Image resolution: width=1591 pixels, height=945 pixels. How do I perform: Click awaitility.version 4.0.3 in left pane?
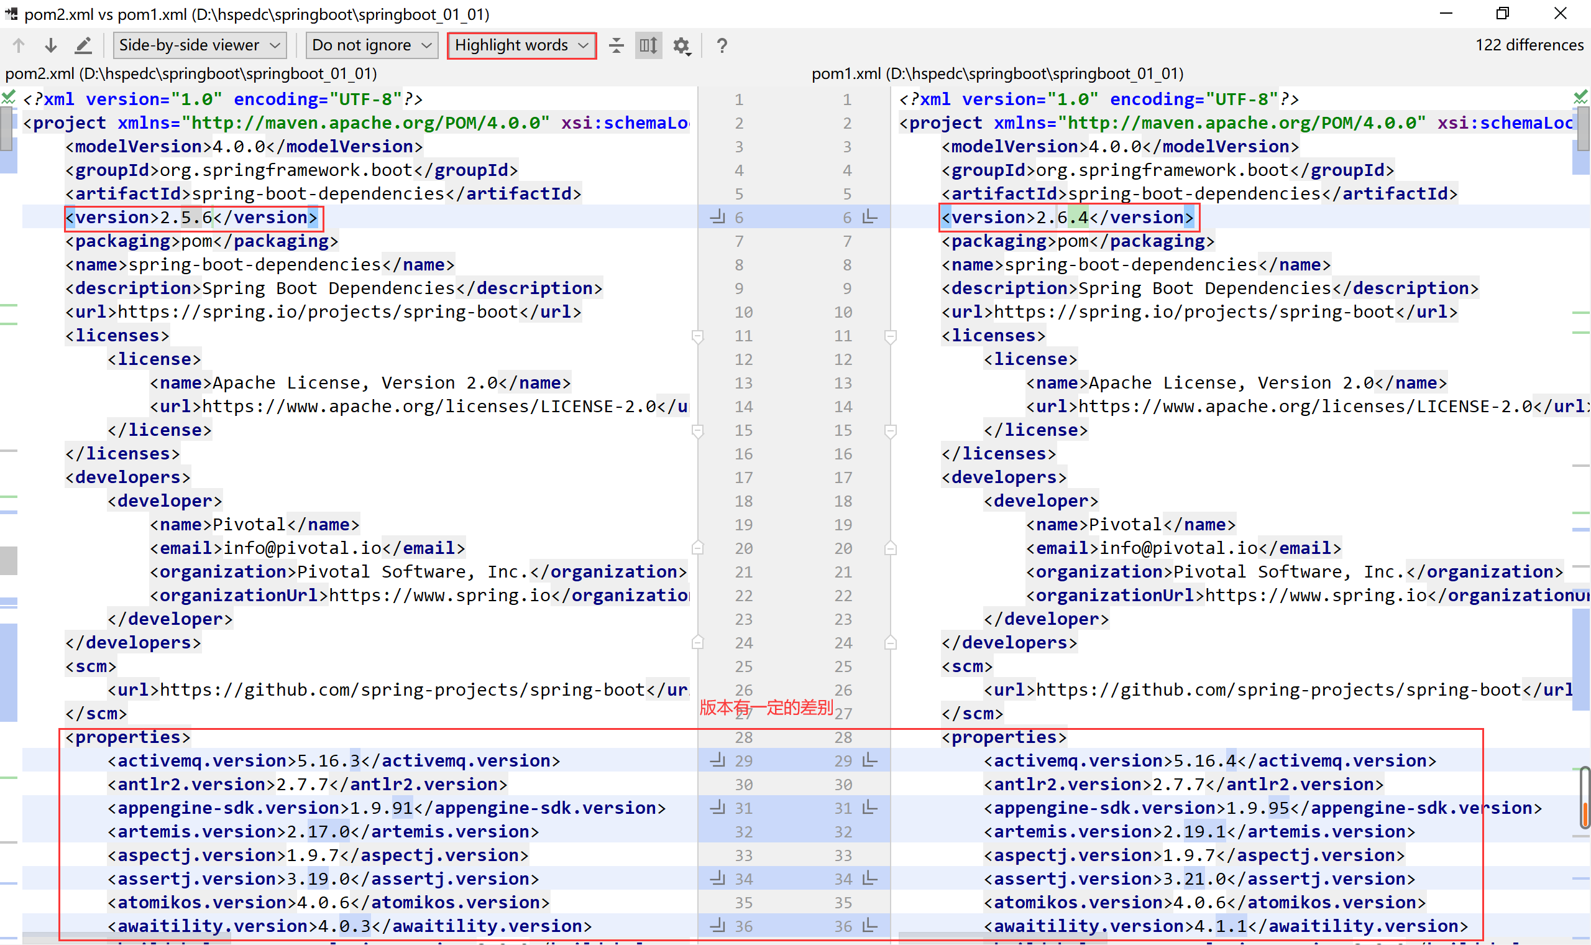click(349, 926)
